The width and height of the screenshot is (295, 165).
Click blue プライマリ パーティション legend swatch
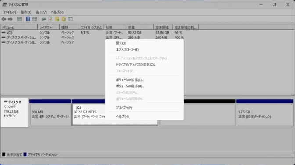click(x=25, y=155)
